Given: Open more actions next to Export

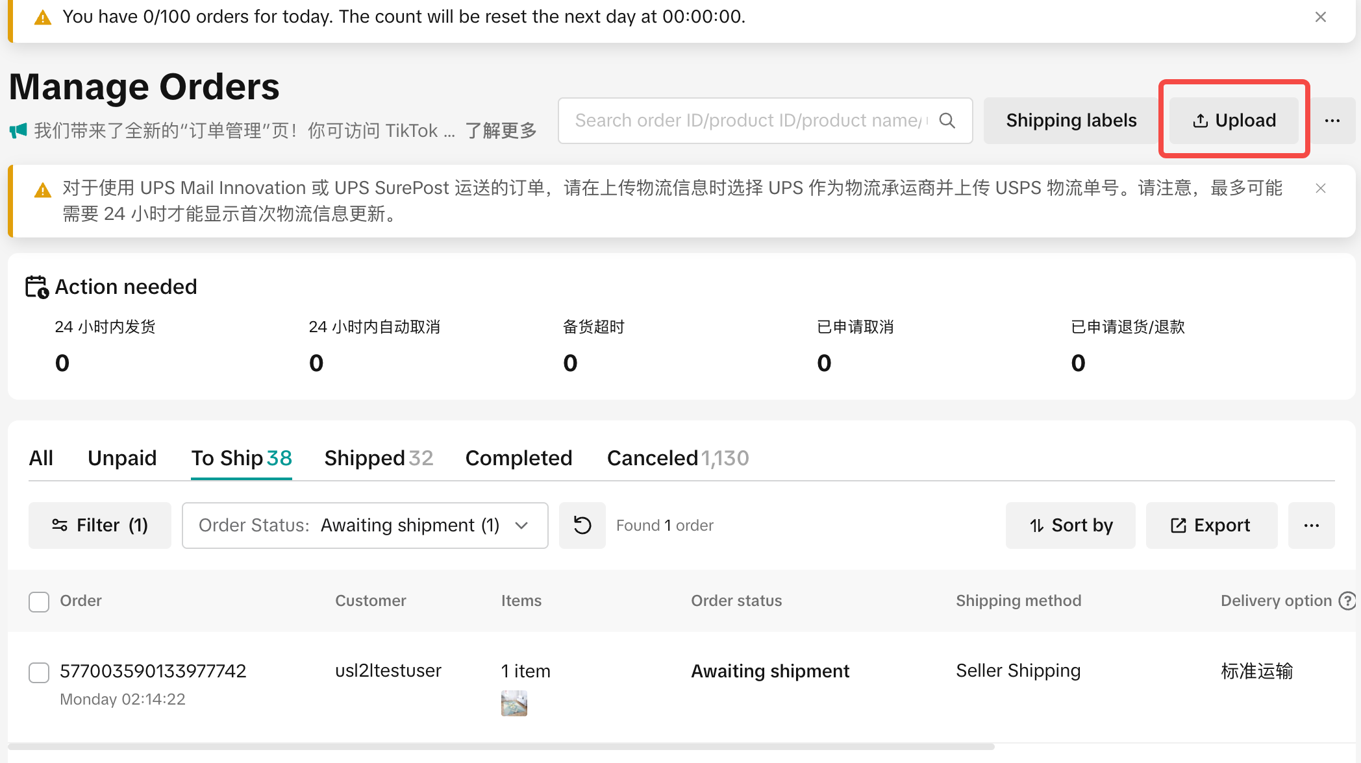Looking at the screenshot, I should (x=1311, y=525).
